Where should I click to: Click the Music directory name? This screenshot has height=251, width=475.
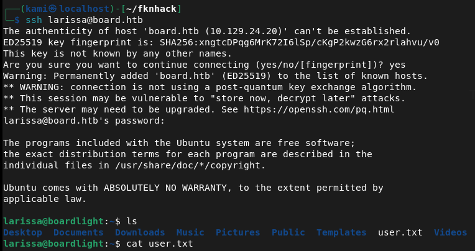190,232
